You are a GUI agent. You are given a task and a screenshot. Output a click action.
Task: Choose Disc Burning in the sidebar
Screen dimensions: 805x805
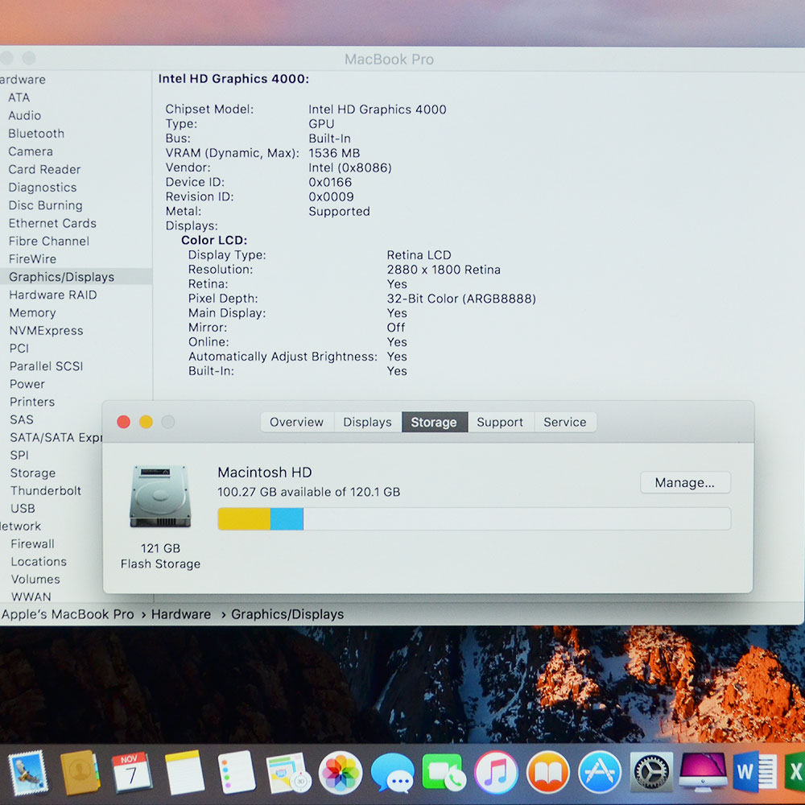[46, 205]
